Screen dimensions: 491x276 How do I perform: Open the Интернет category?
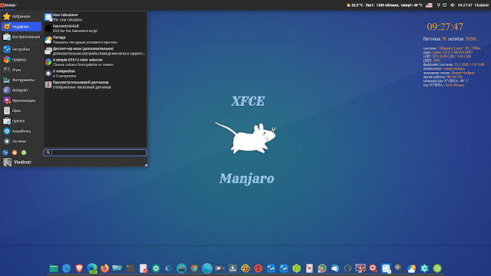pyautogui.click(x=21, y=90)
